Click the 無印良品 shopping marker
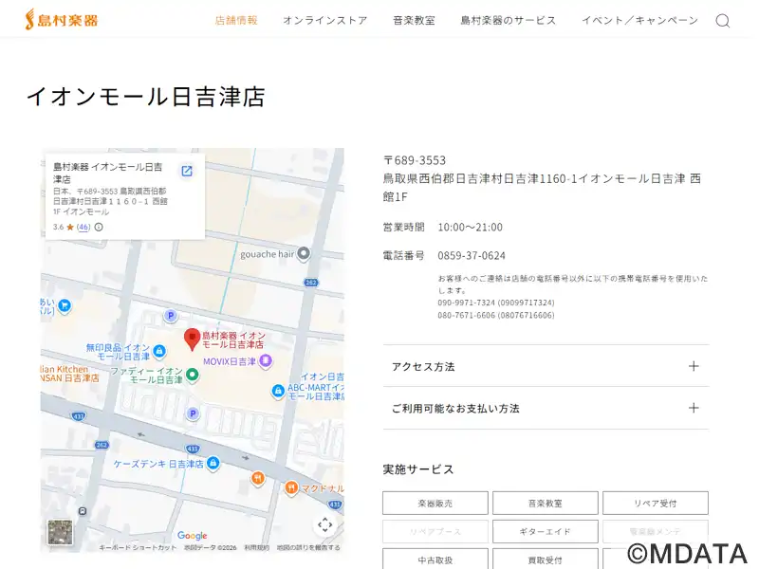The width and height of the screenshot is (759, 569). click(159, 351)
